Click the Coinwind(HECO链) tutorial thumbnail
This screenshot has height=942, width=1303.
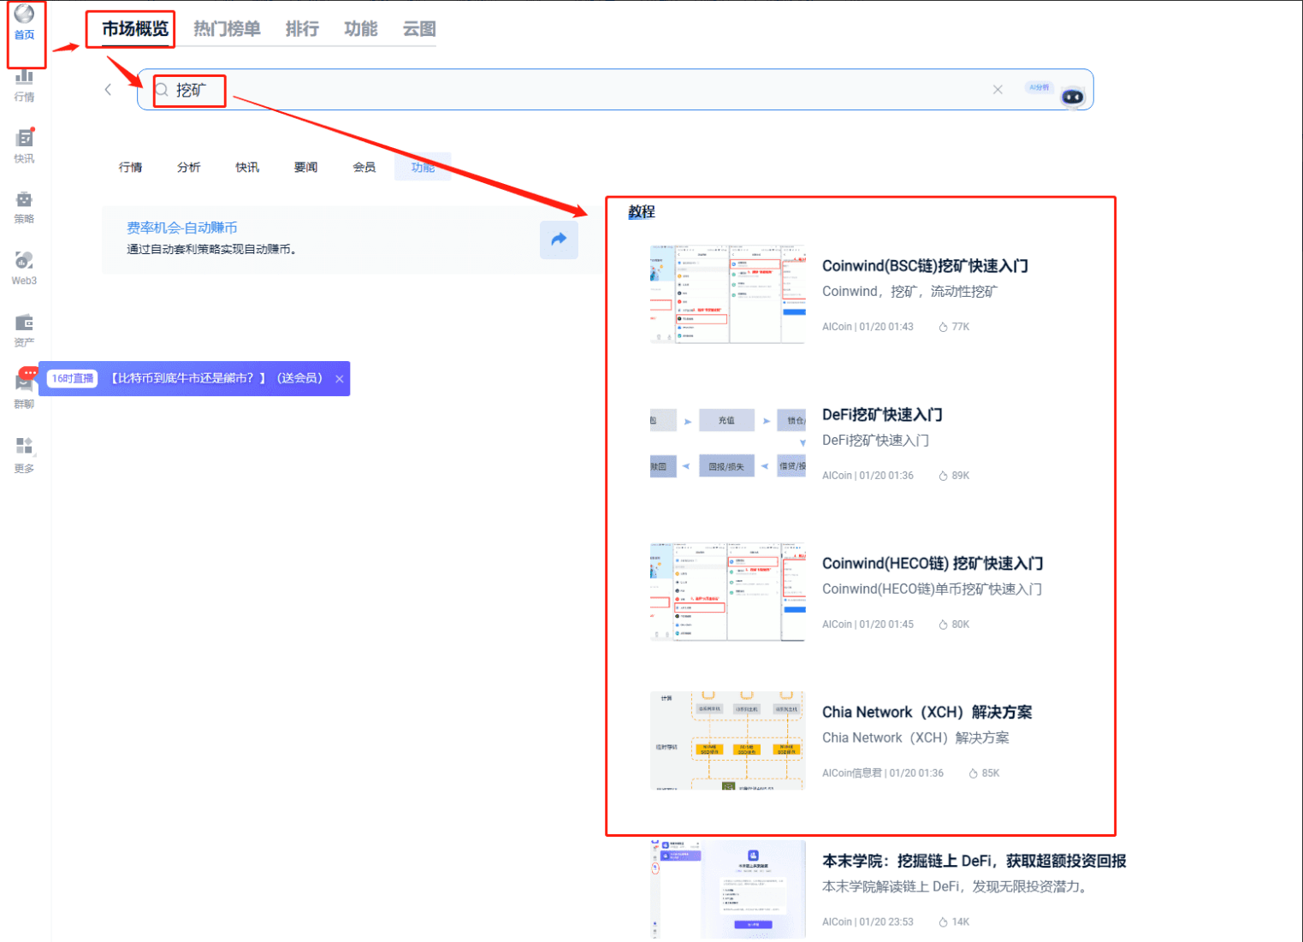[728, 591]
